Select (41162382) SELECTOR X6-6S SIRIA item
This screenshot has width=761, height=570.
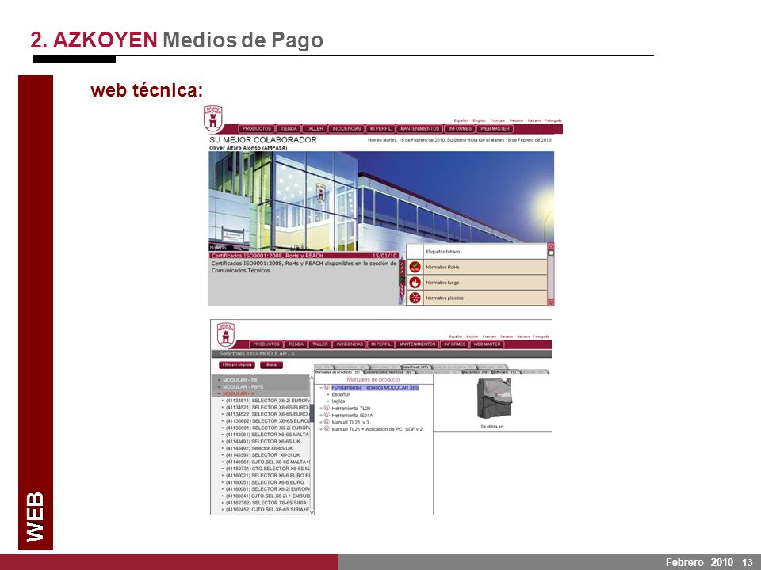tap(266, 503)
